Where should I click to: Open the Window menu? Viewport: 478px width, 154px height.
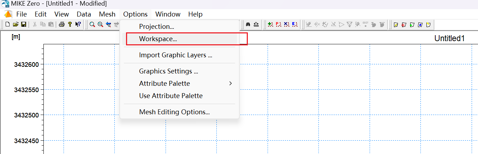[168, 14]
